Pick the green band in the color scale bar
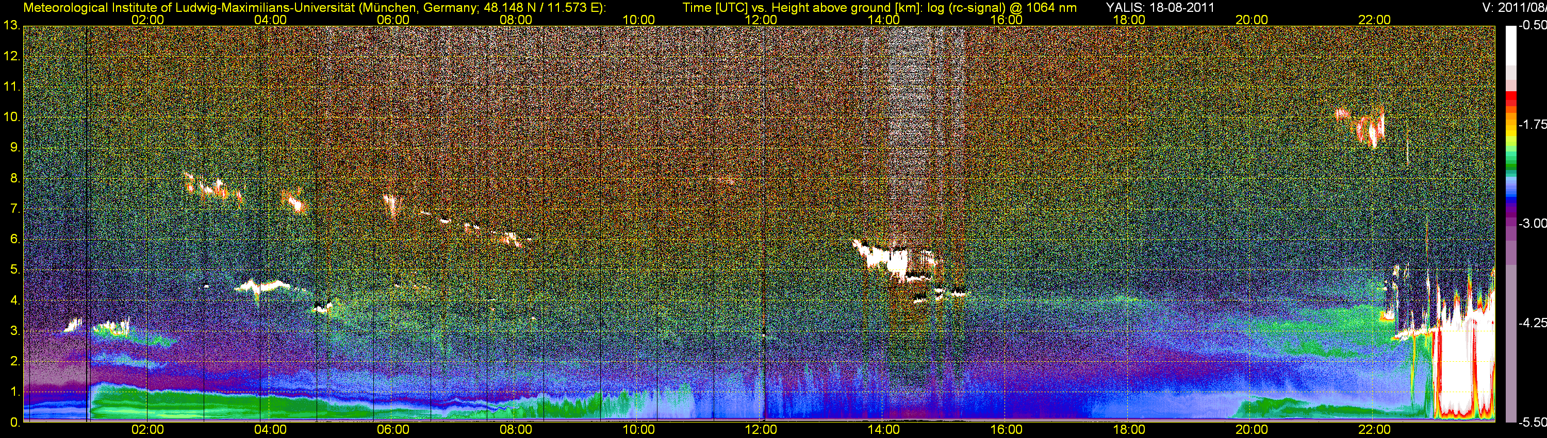Viewport: 1547px width, 438px height. (x=1511, y=161)
